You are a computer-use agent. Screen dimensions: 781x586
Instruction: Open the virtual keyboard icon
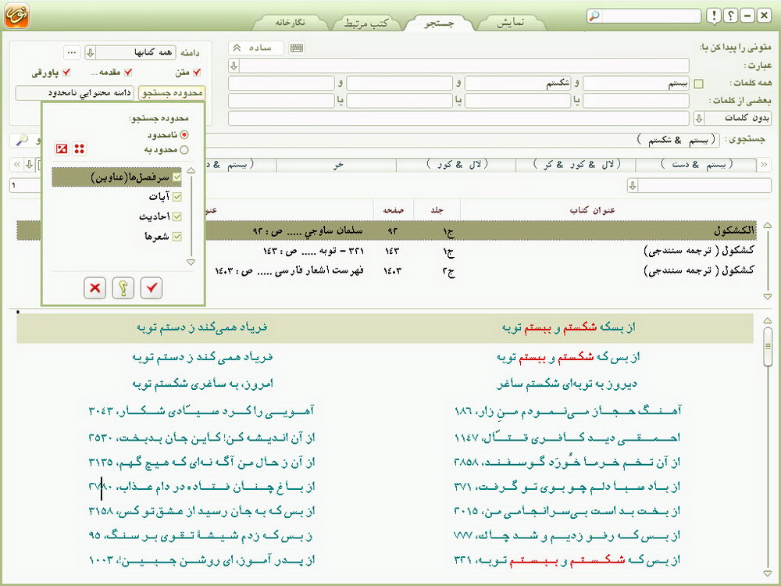pyautogui.click(x=296, y=48)
